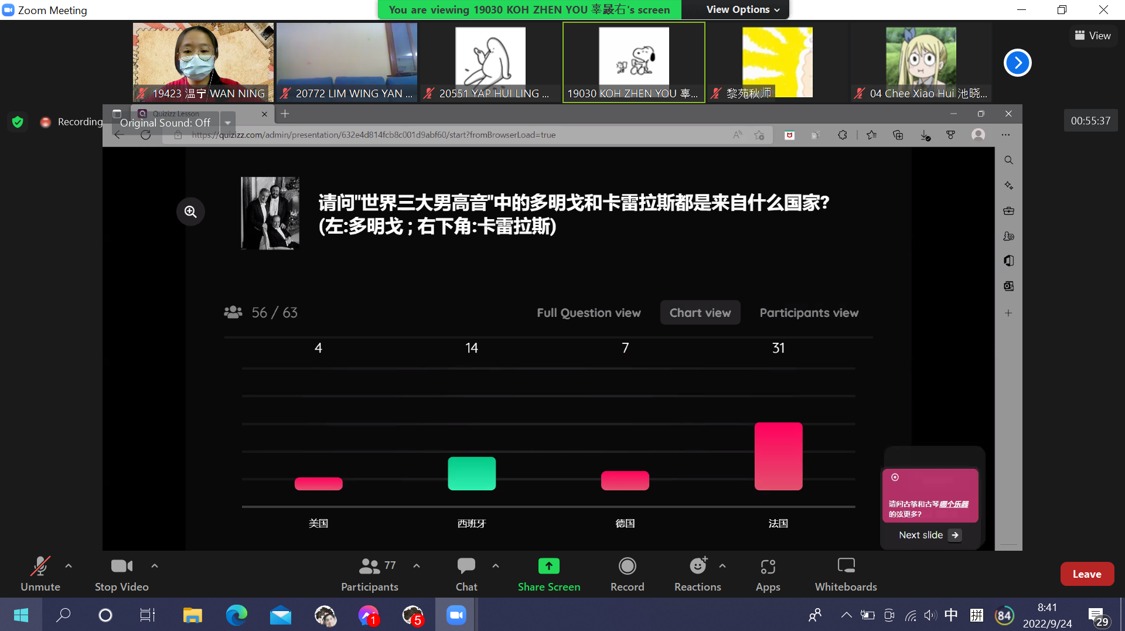Open the browser Favorites list
Screen dimensions: 1125x631
(871, 135)
